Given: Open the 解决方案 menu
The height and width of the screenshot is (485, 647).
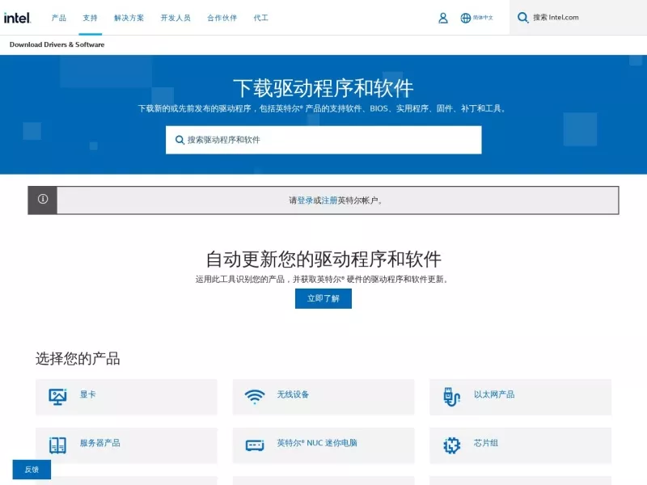Looking at the screenshot, I should pos(129,18).
